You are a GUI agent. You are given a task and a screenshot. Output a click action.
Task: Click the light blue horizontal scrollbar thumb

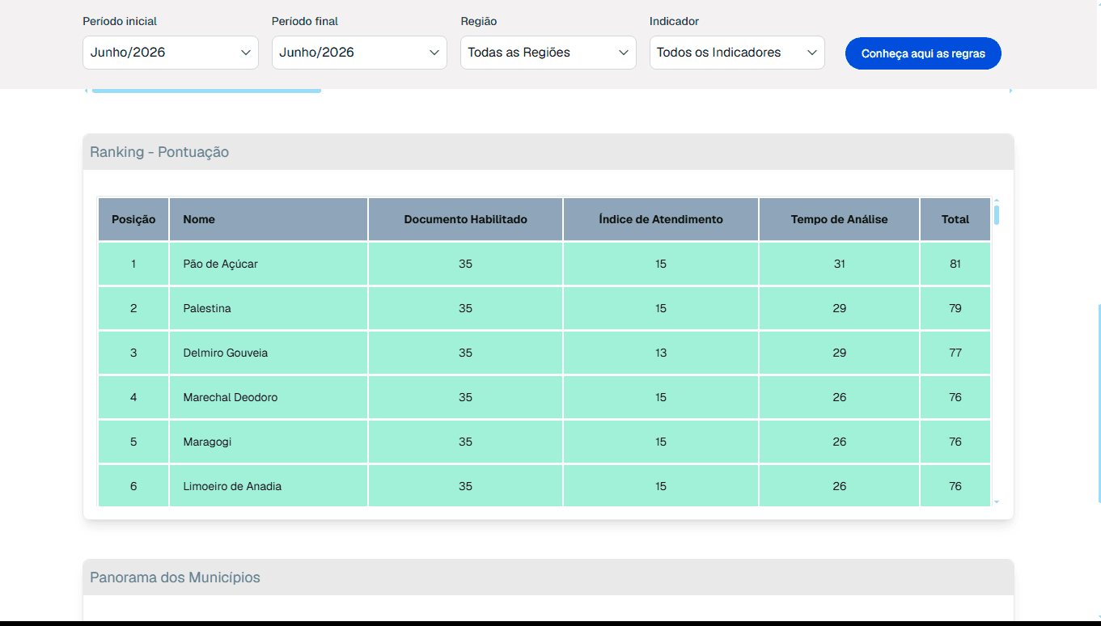[206, 91]
